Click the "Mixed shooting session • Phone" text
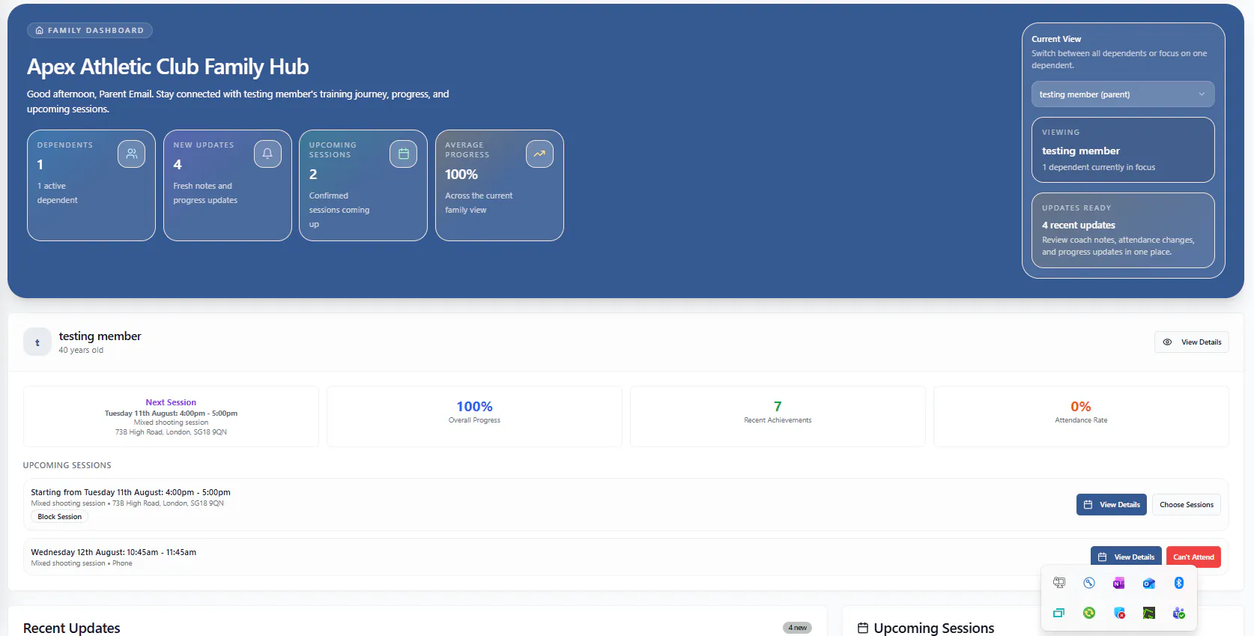This screenshot has height=636, width=1254. 82,563
